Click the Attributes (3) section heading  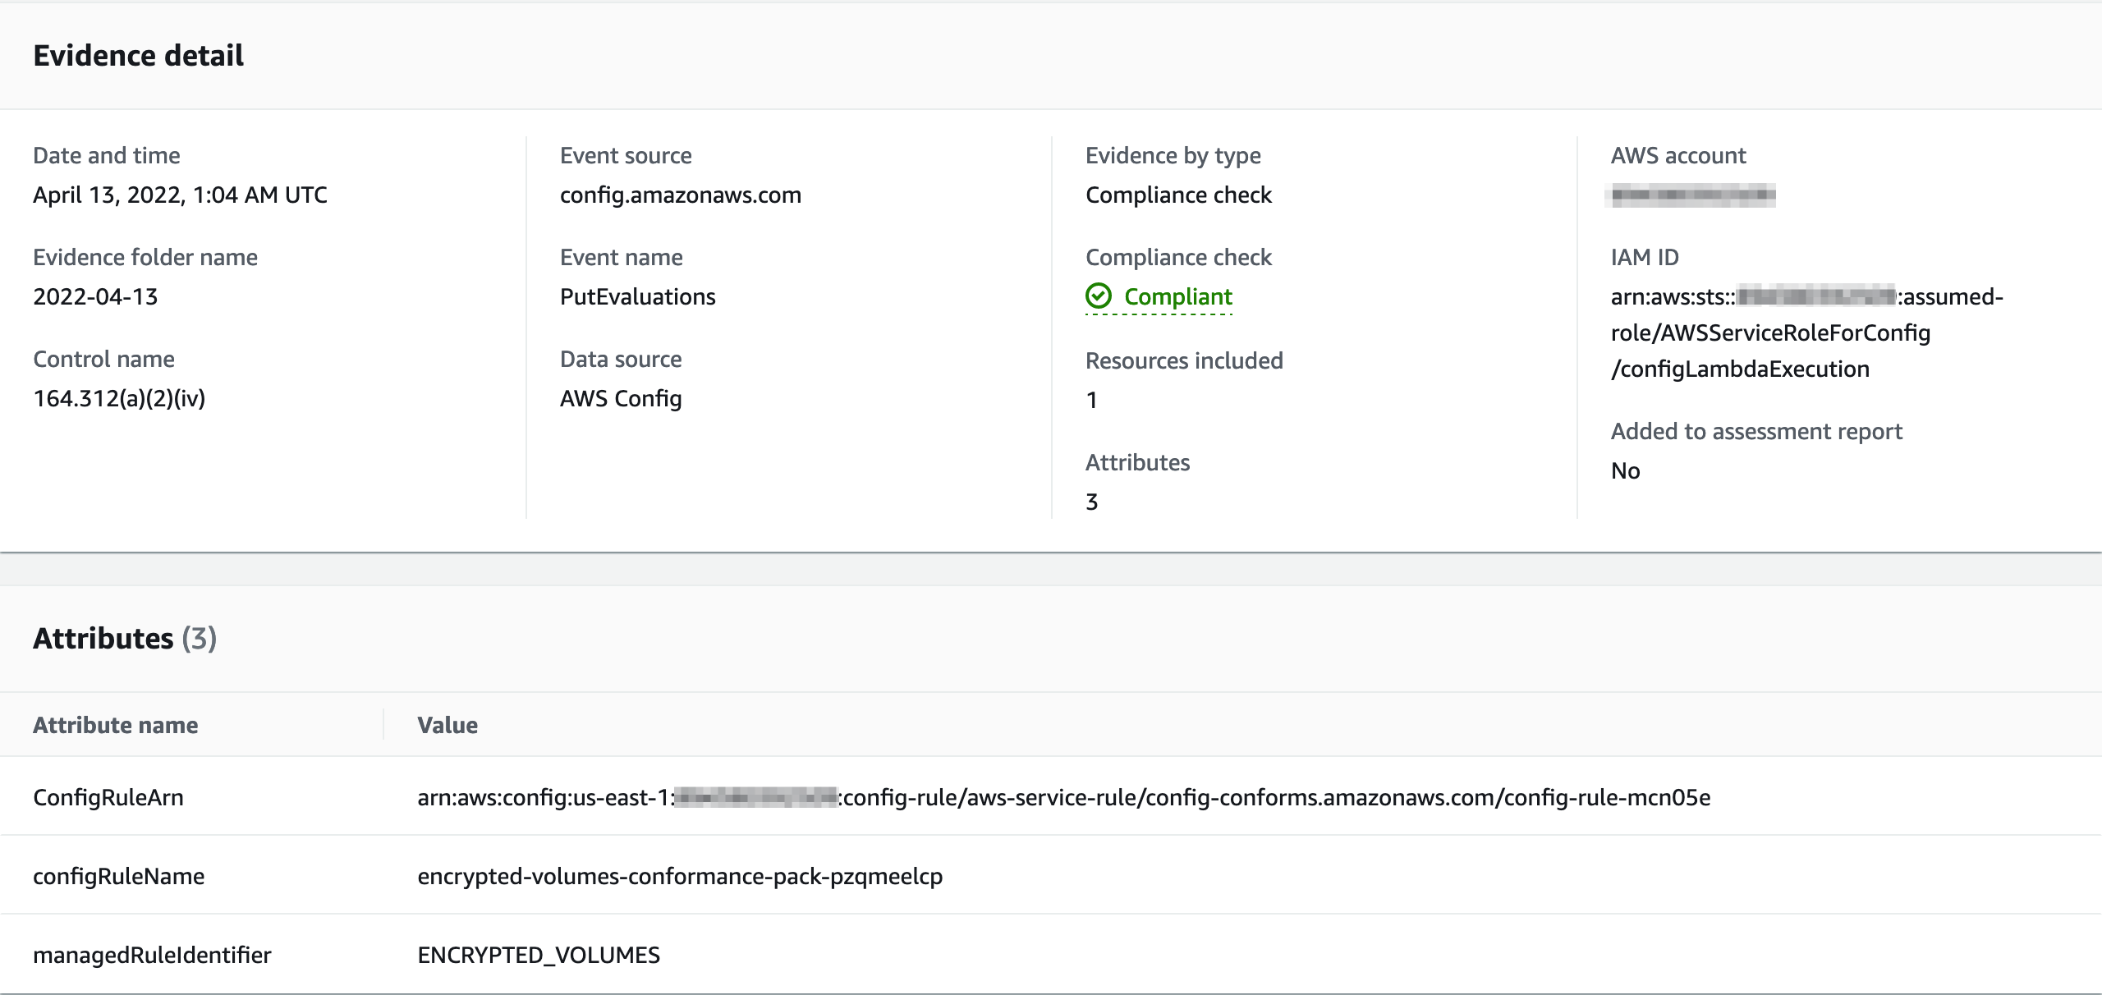pyautogui.click(x=125, y=638)
